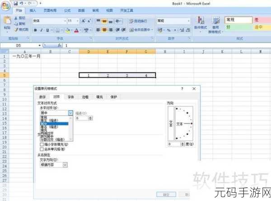Screen dimensions: 271x201
Task: Click the Decrease Decimal icon
Action: (x=188, y=30)
